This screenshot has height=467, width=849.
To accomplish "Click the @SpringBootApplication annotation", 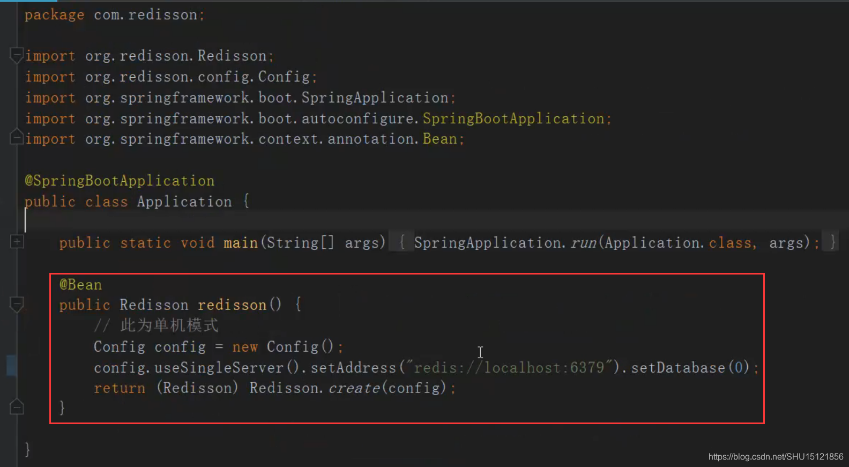I will pyautogui.click(x=120, y=181).
